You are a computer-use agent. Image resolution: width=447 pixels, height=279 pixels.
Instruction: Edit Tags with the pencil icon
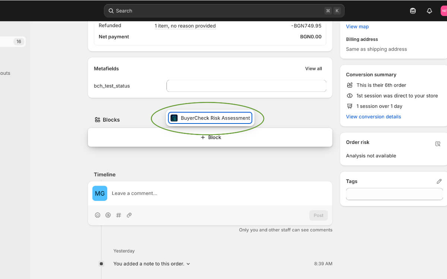(x=439, y=182)
